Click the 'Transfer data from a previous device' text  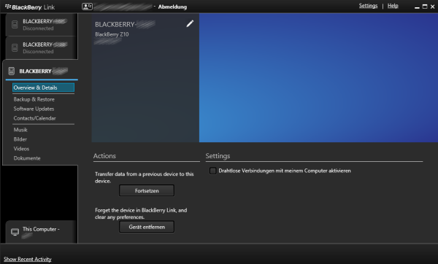click(144, 177)
